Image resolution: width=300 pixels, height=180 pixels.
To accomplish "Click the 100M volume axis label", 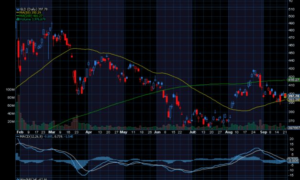I will [10, 90].
